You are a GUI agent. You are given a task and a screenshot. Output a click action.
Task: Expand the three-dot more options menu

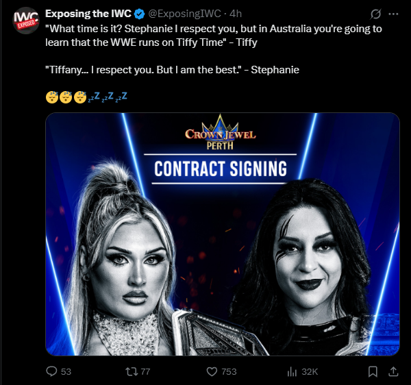(393, 14)
